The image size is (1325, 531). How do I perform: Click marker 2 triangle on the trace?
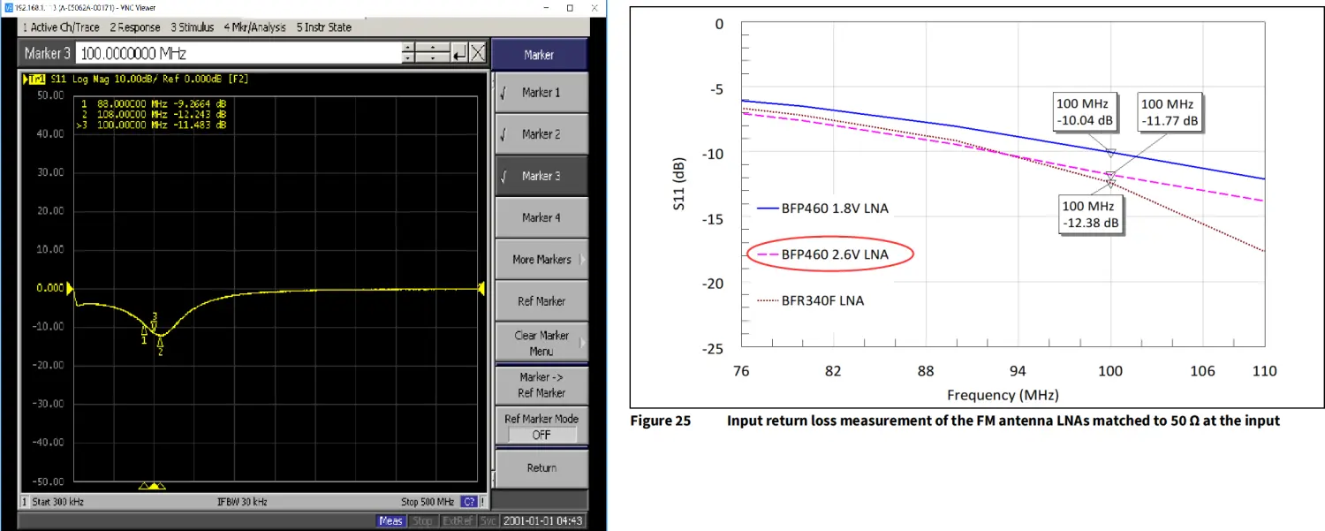(x=160, y=343)
